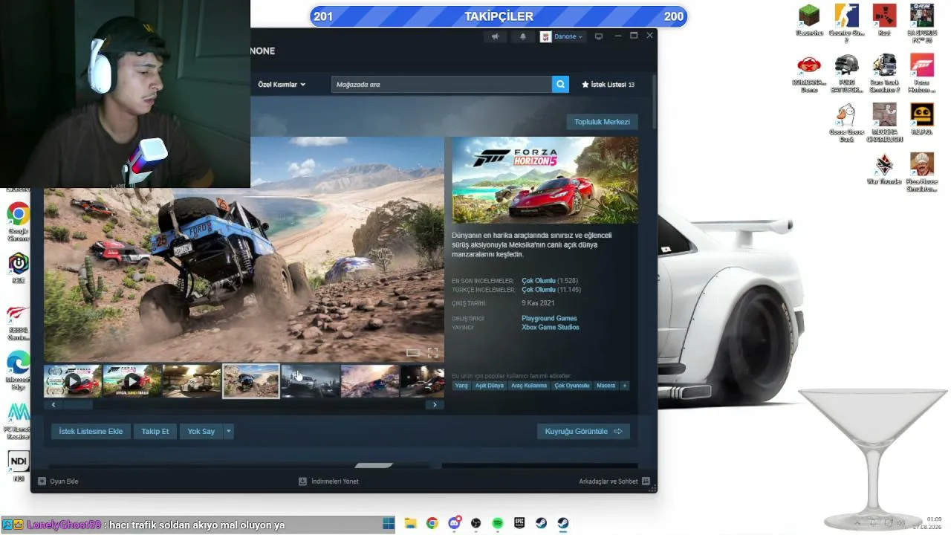Open Steam notifications bell

click(523, 36)
